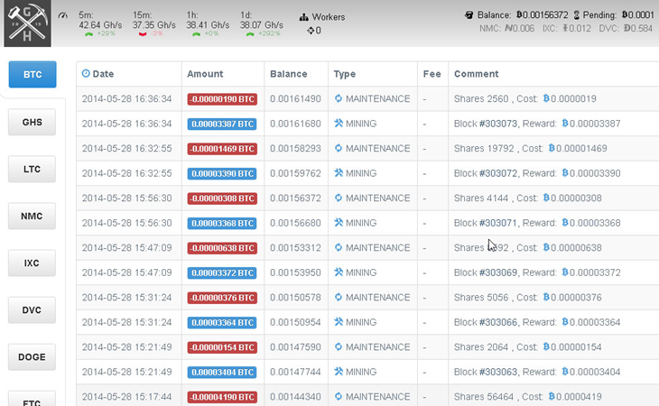Click mining pickaxe icon for Block #303073

[x=339, y=123]
